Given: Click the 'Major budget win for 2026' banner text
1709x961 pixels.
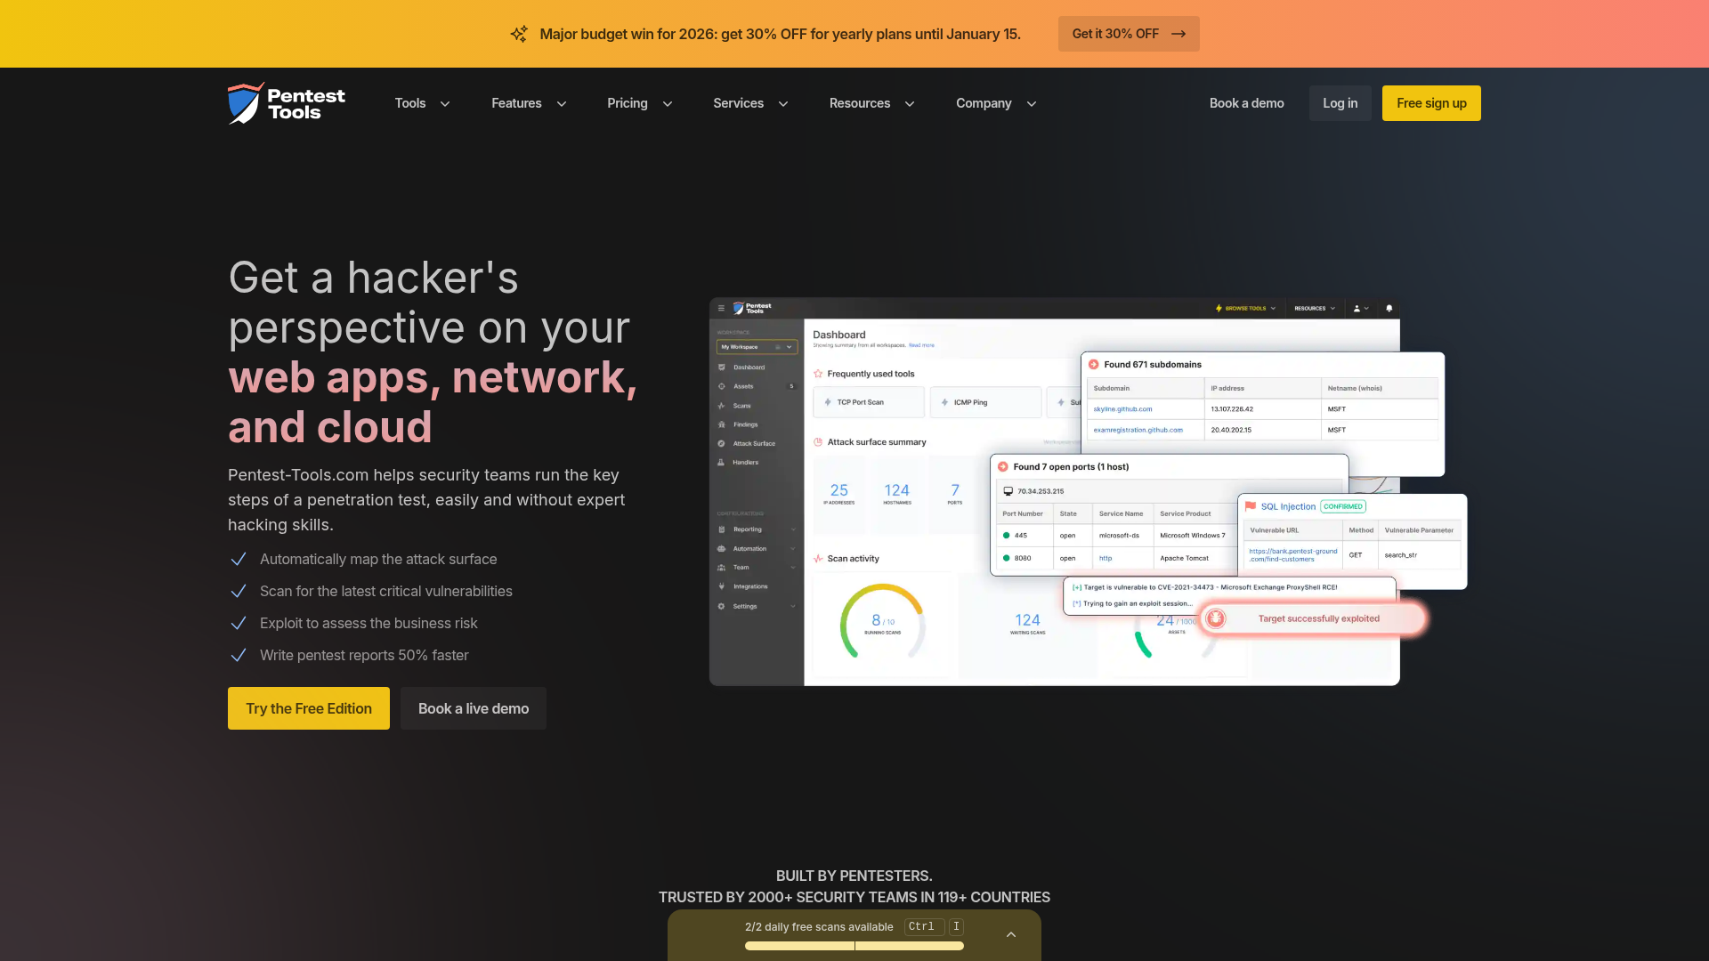Looking at the screenshot, I should (x=780, y=34).
